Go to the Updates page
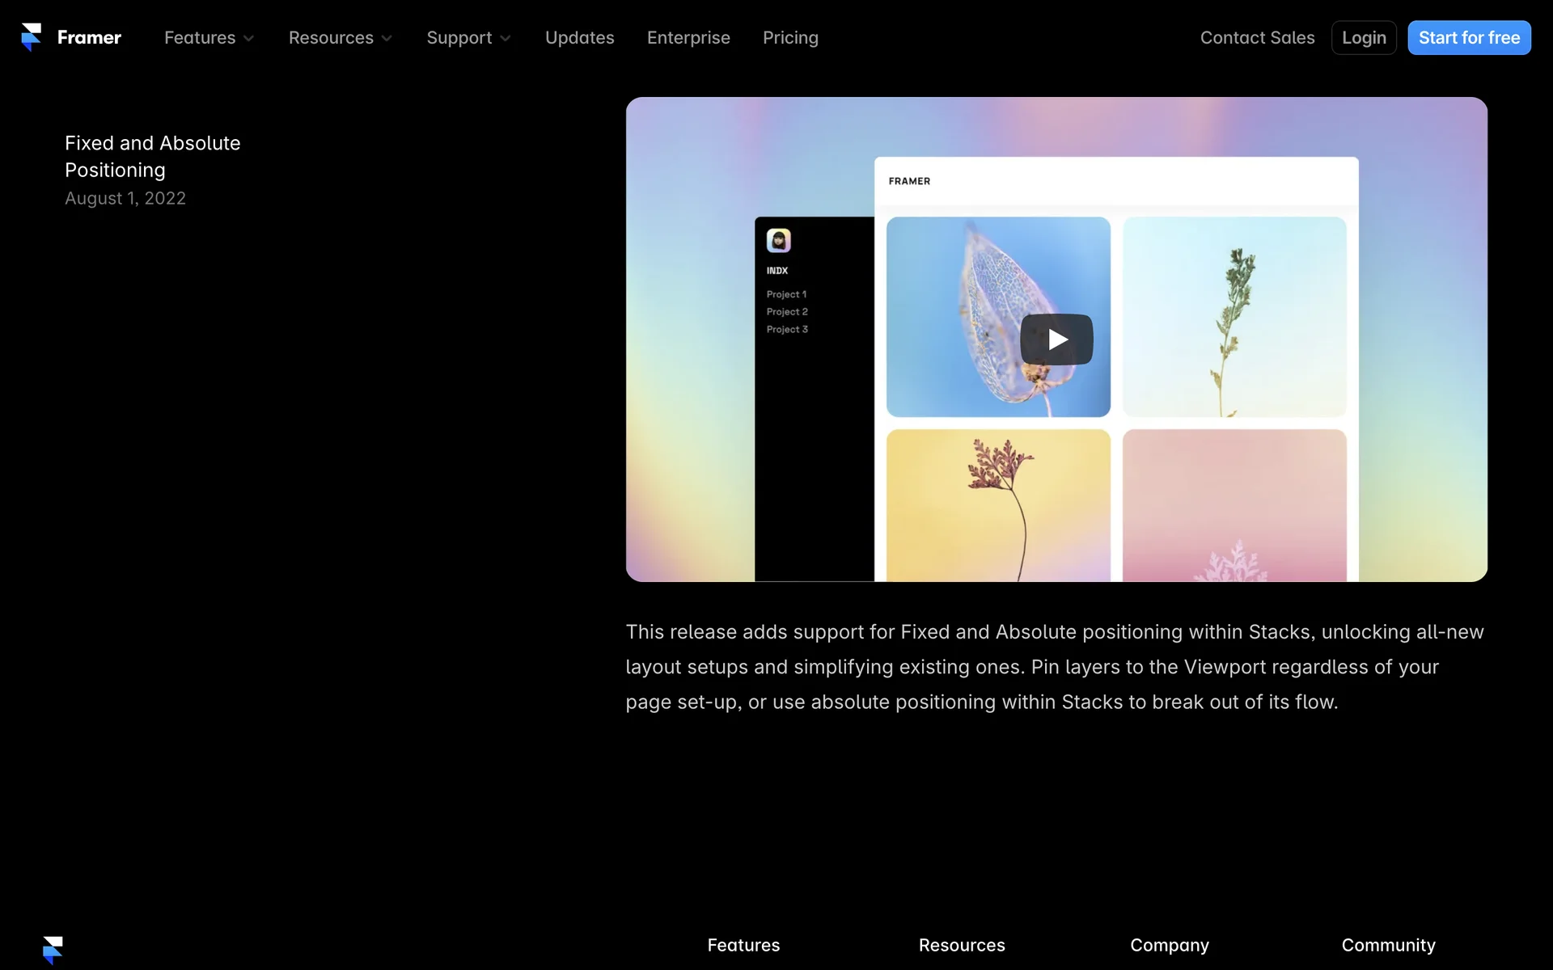Viewport: 1553px width, 970px height. 579,38
